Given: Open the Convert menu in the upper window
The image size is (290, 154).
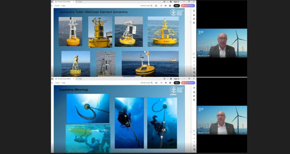Looking at the screenshot, I should (57, 6).
